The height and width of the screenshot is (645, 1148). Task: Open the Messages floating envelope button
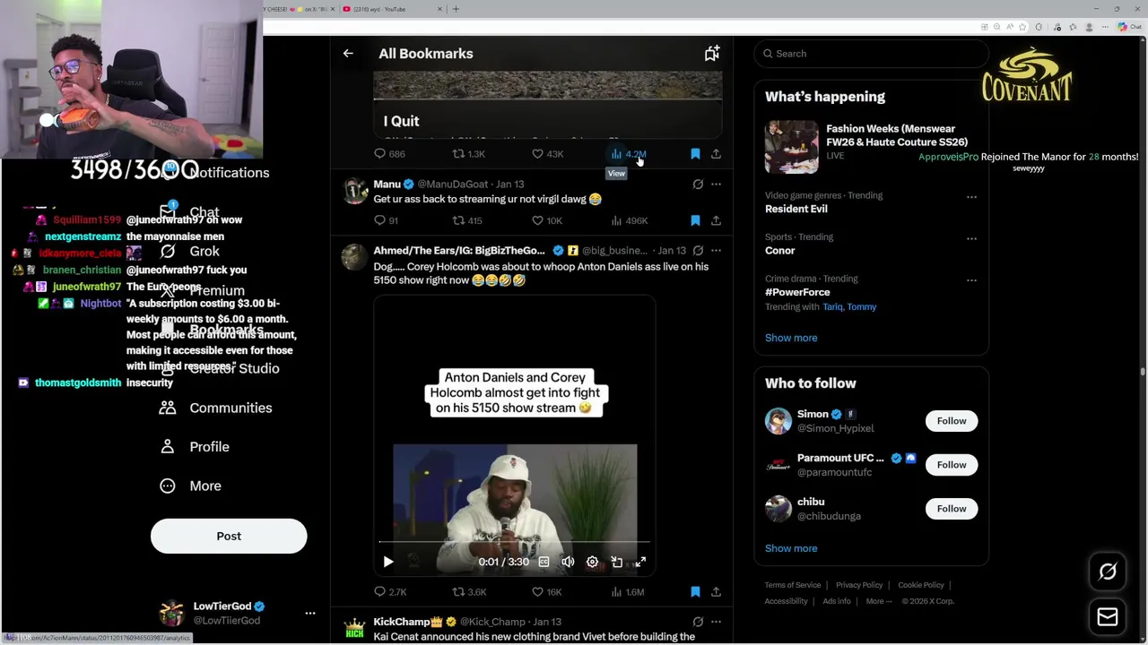pos(1108,616)
